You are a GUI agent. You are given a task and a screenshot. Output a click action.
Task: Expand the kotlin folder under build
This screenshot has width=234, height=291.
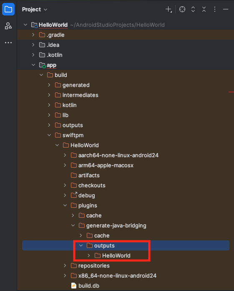click(49, 105)
